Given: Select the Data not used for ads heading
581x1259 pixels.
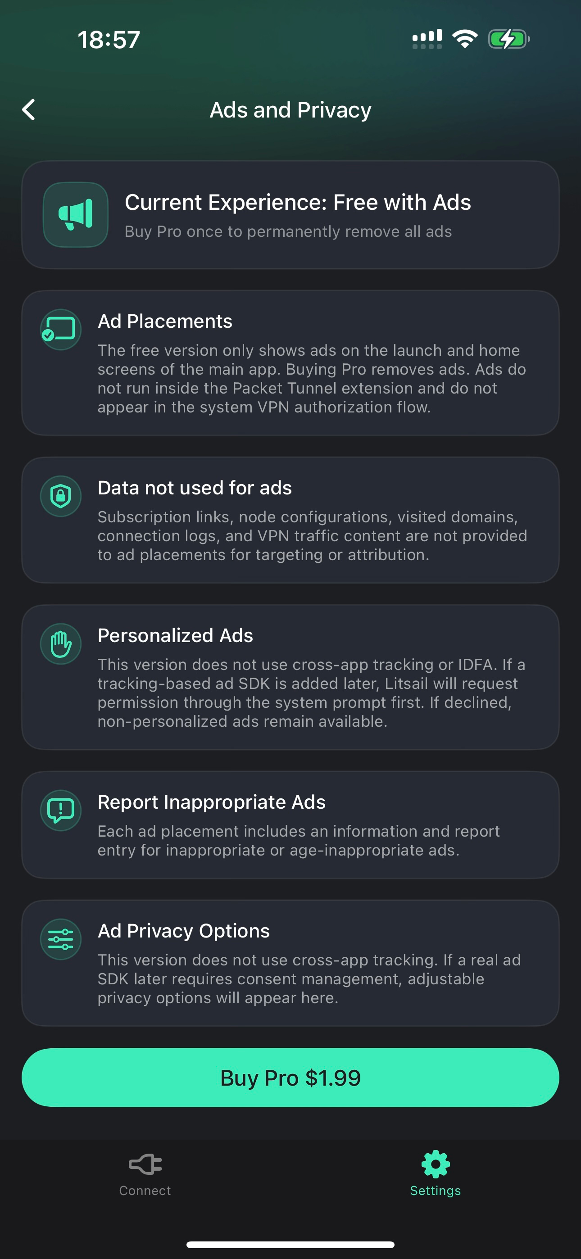Looking at the screenshot, I should (x=195, y=488).
